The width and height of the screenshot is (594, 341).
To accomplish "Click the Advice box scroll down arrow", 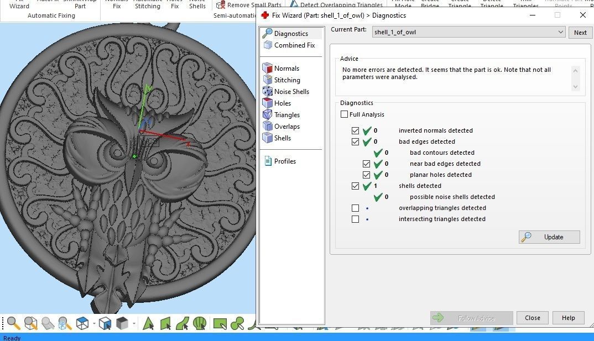I will click(575, 87).
